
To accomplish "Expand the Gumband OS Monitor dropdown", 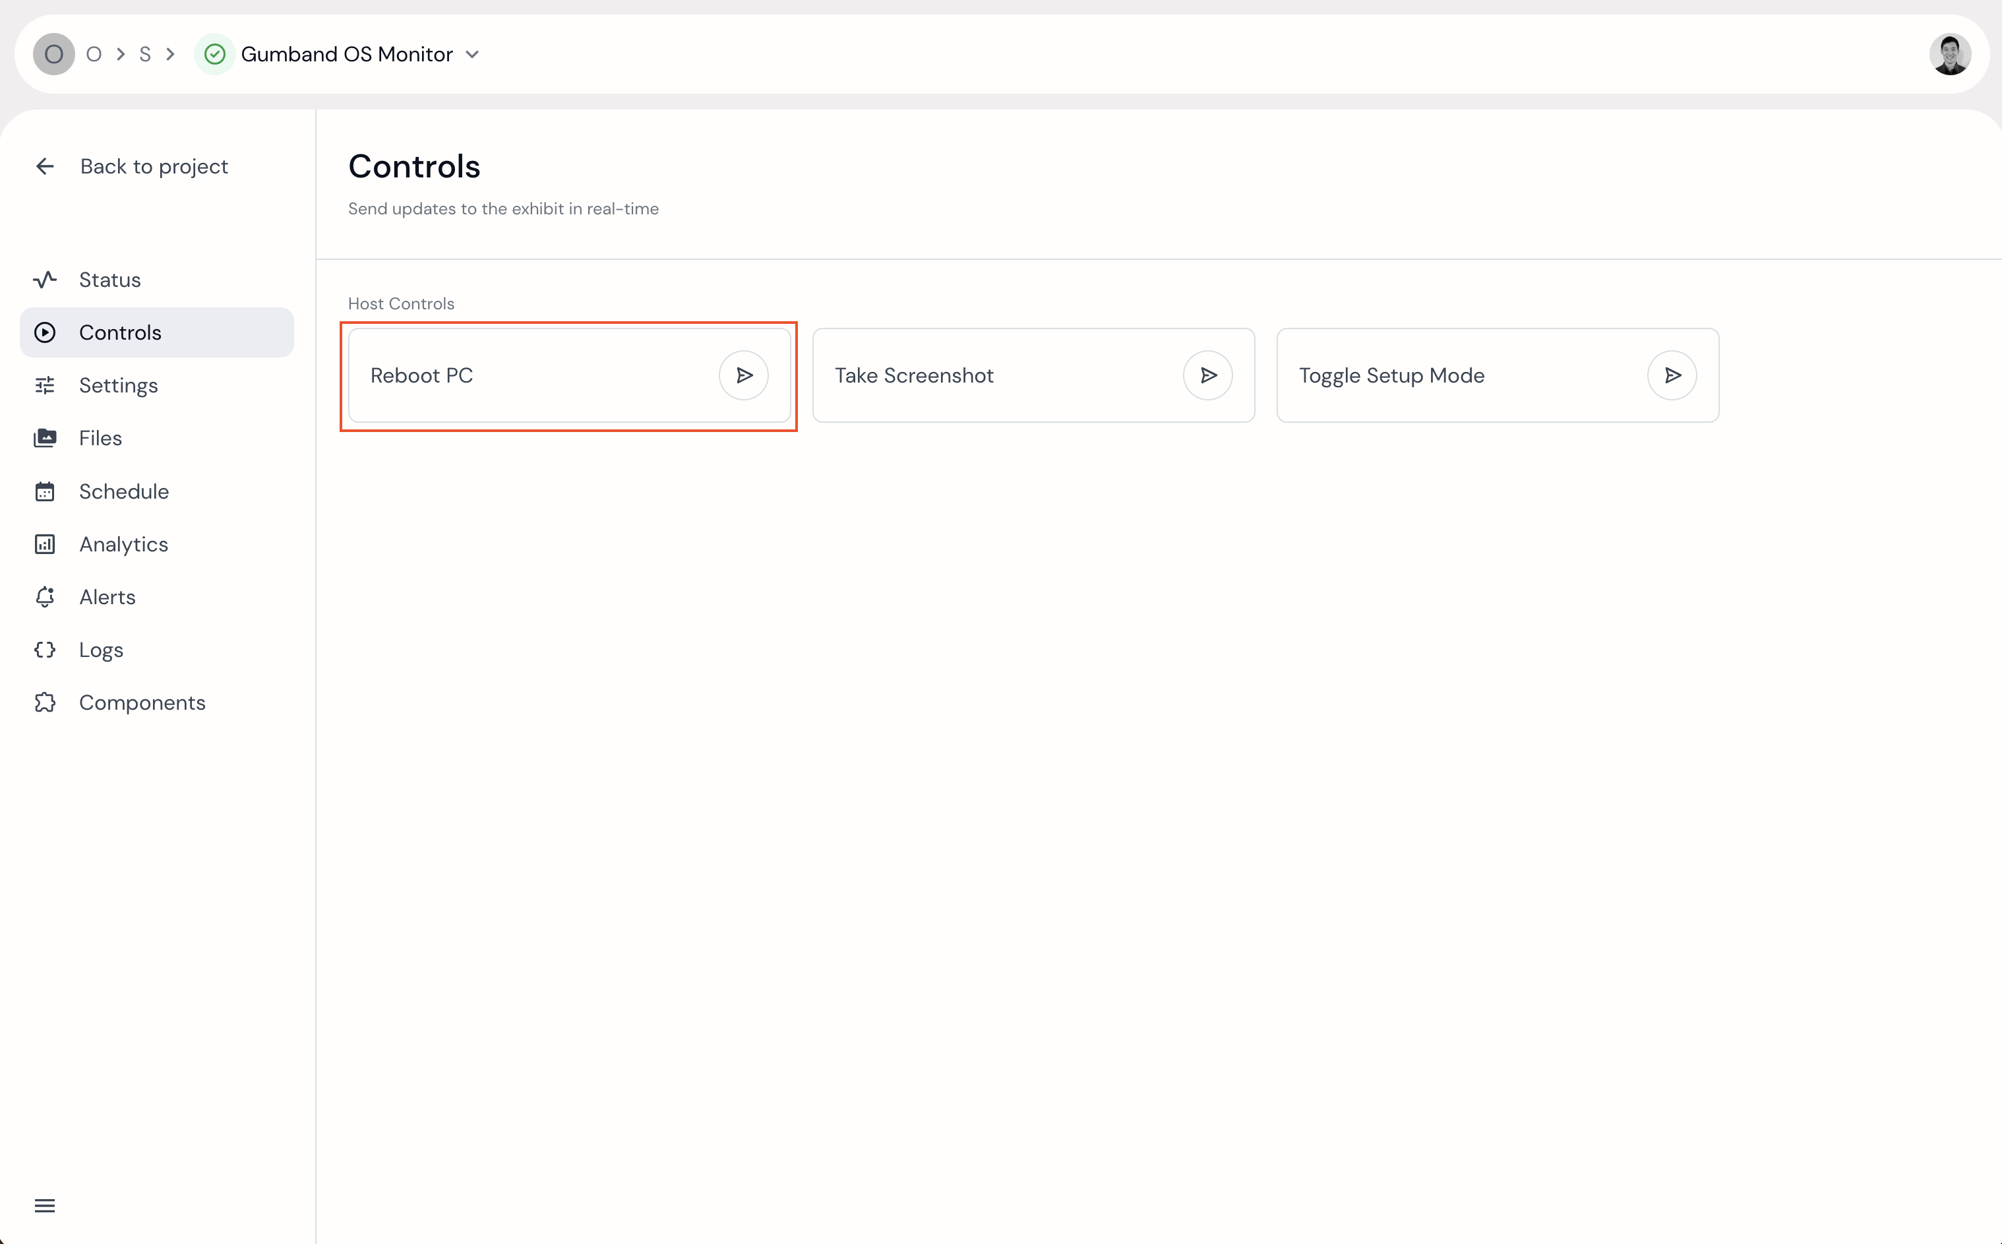I will (472, 54).
